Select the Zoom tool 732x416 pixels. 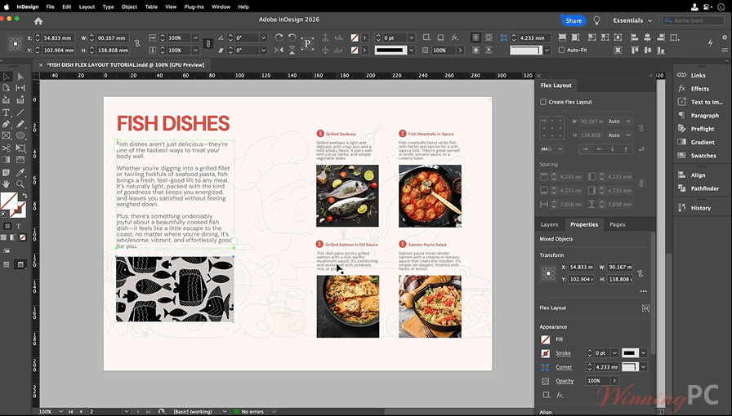coord(20,184)
